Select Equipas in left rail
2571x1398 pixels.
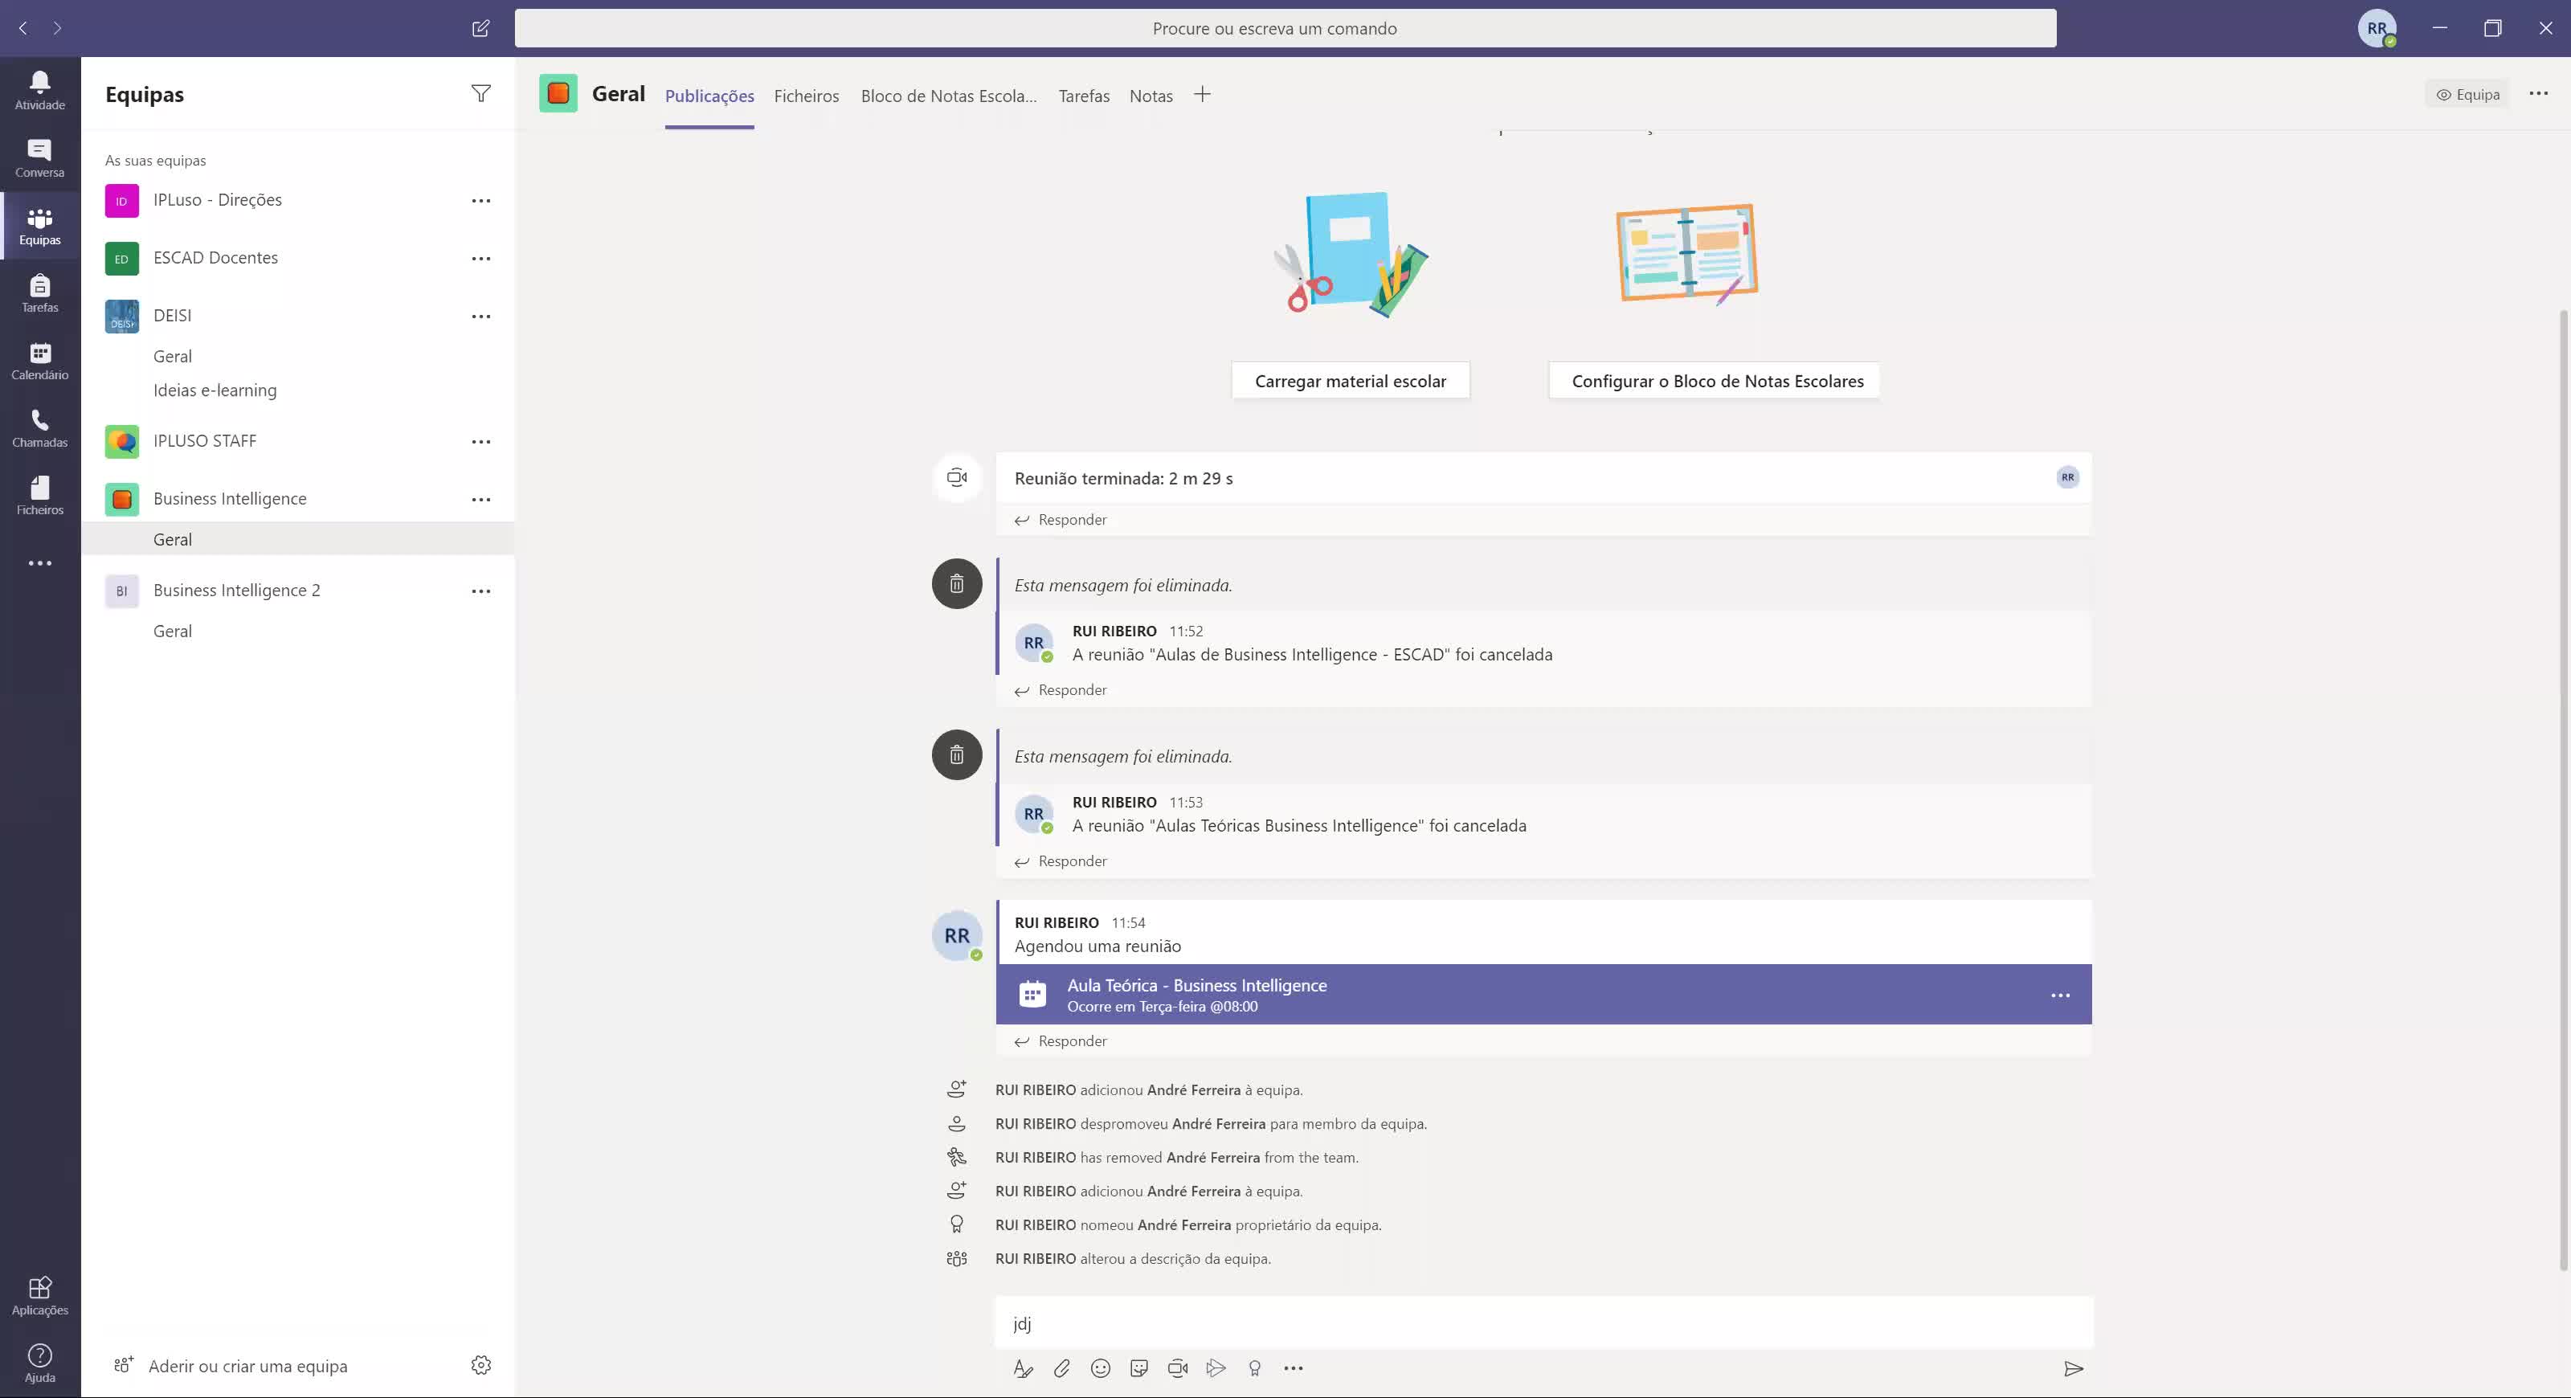(40, 226)
